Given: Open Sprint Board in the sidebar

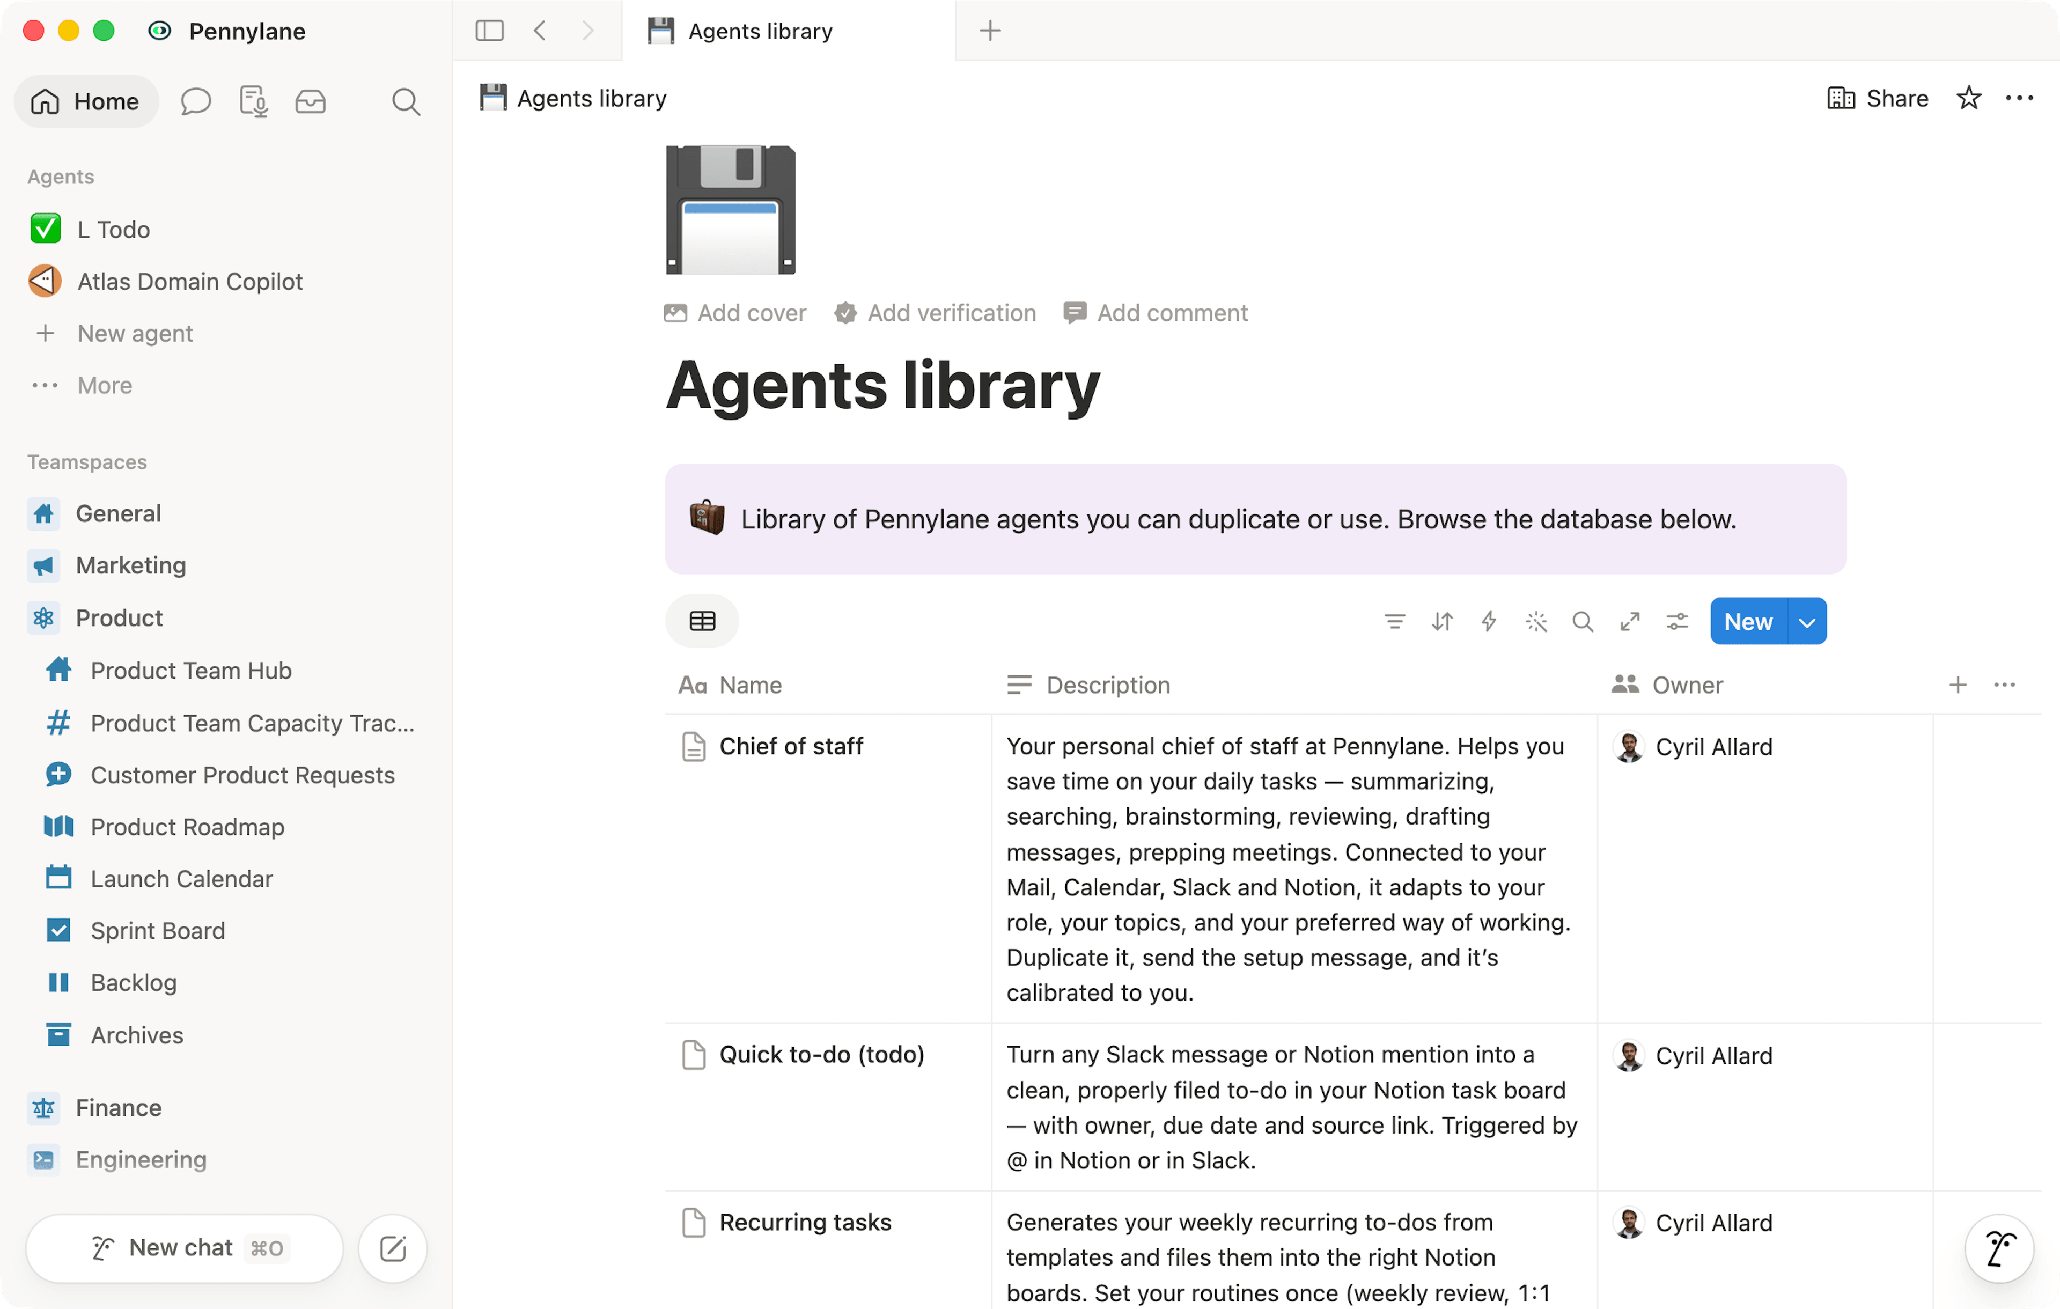Looking at the screenshot, I should click(158, 931).
